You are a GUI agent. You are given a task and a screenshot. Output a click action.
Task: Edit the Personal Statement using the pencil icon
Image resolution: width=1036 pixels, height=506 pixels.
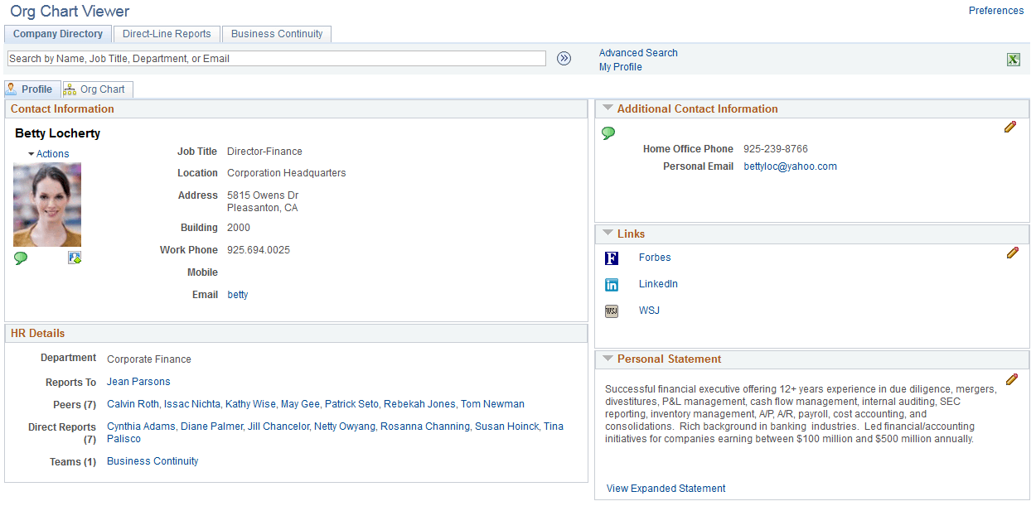1012,379
